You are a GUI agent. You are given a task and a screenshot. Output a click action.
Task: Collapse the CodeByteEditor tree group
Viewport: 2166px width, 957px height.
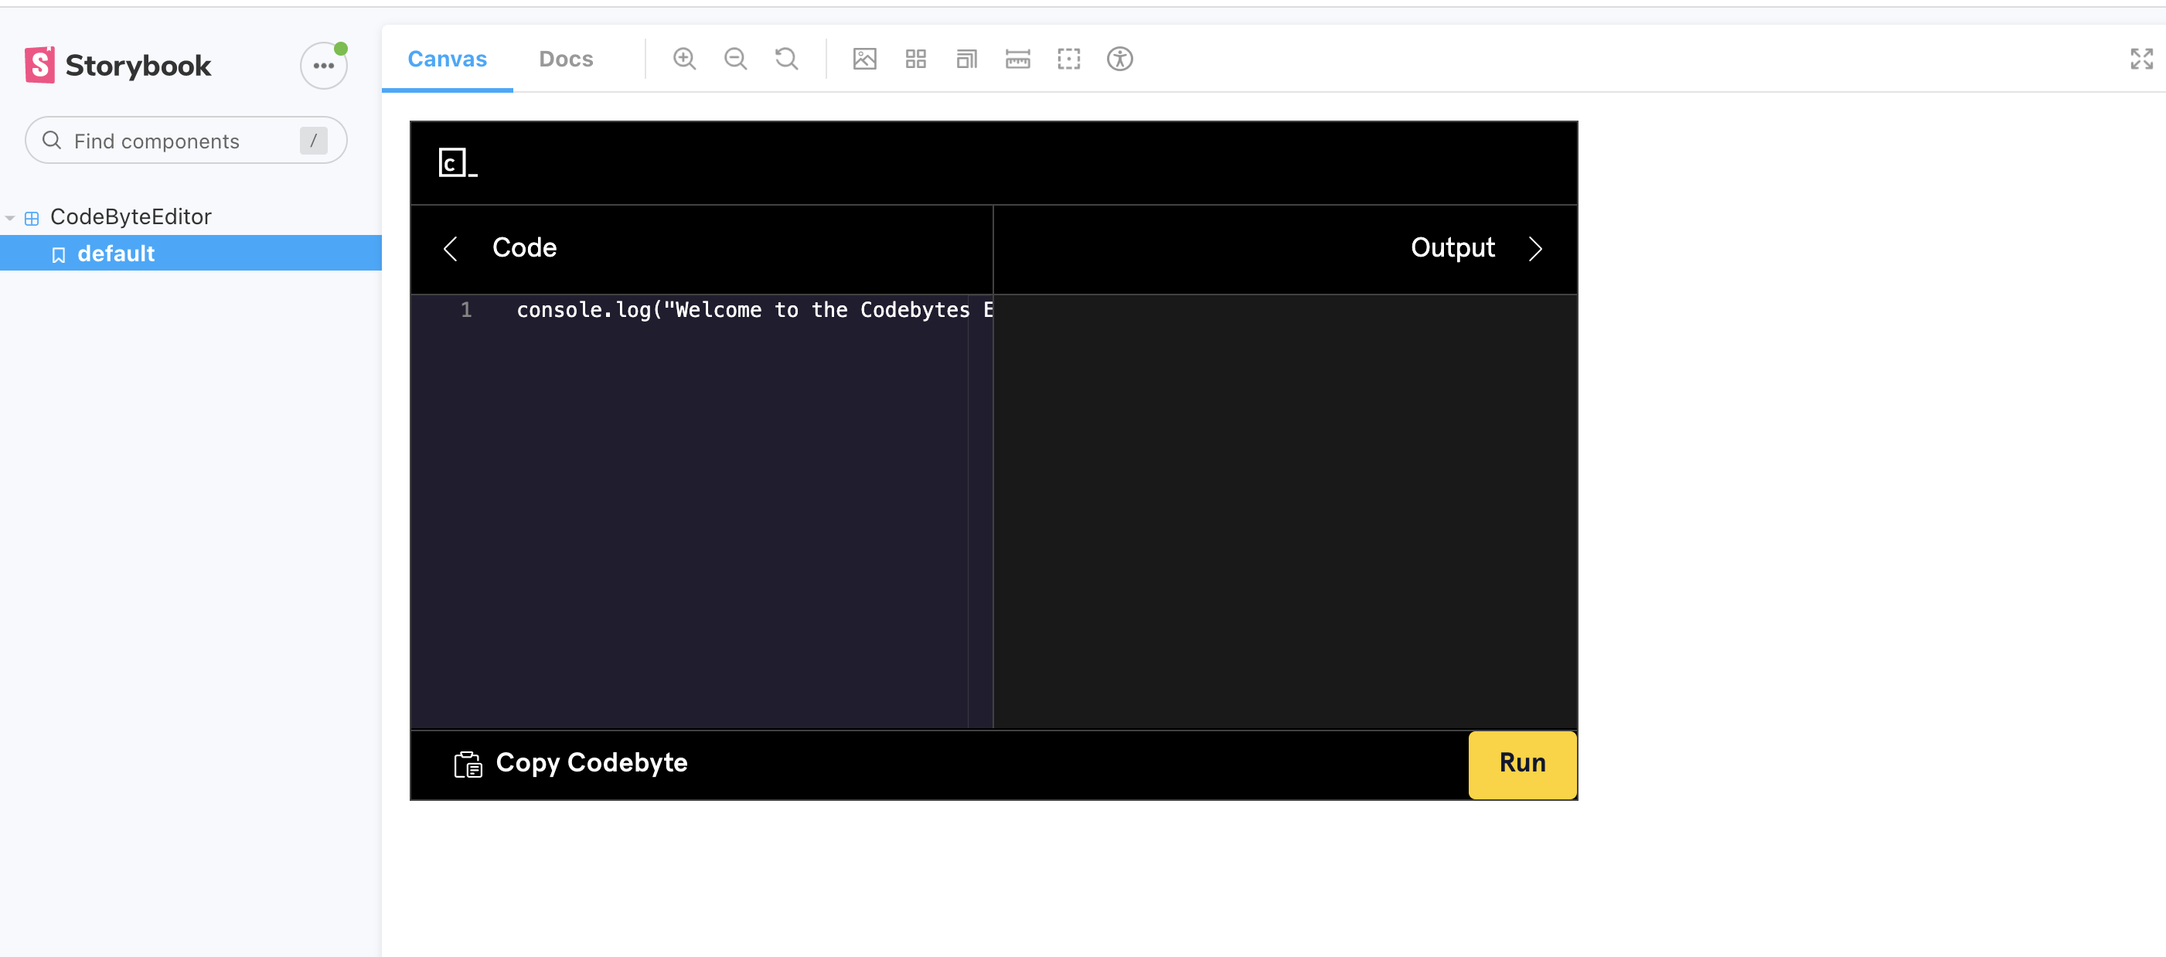pos(130,217)
